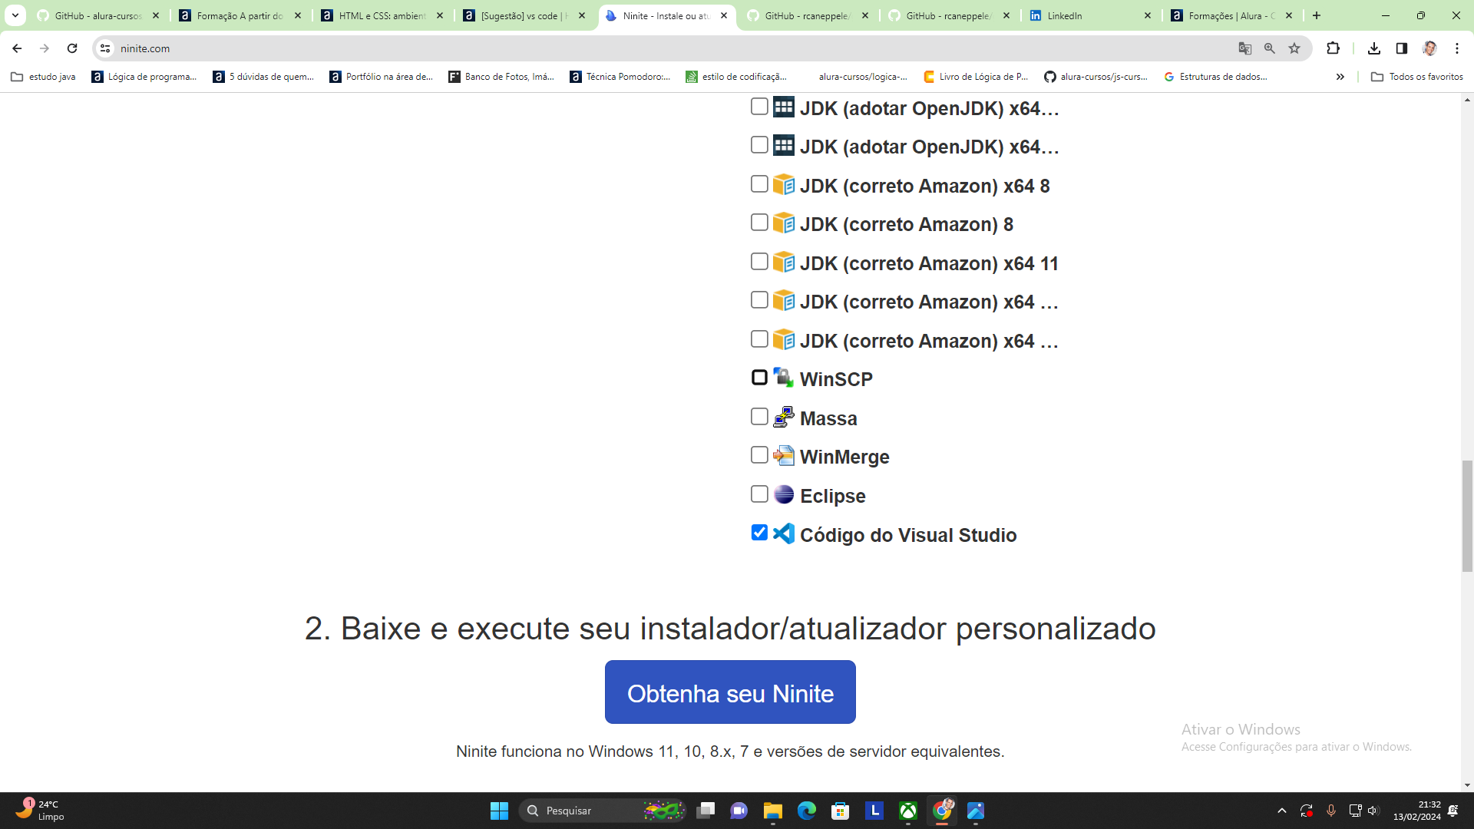The height and width of the screenshot is (829, 1474).
Task: Click Amazon Corretto icon for JDK x64 8
Action: (x=784, y=184)
